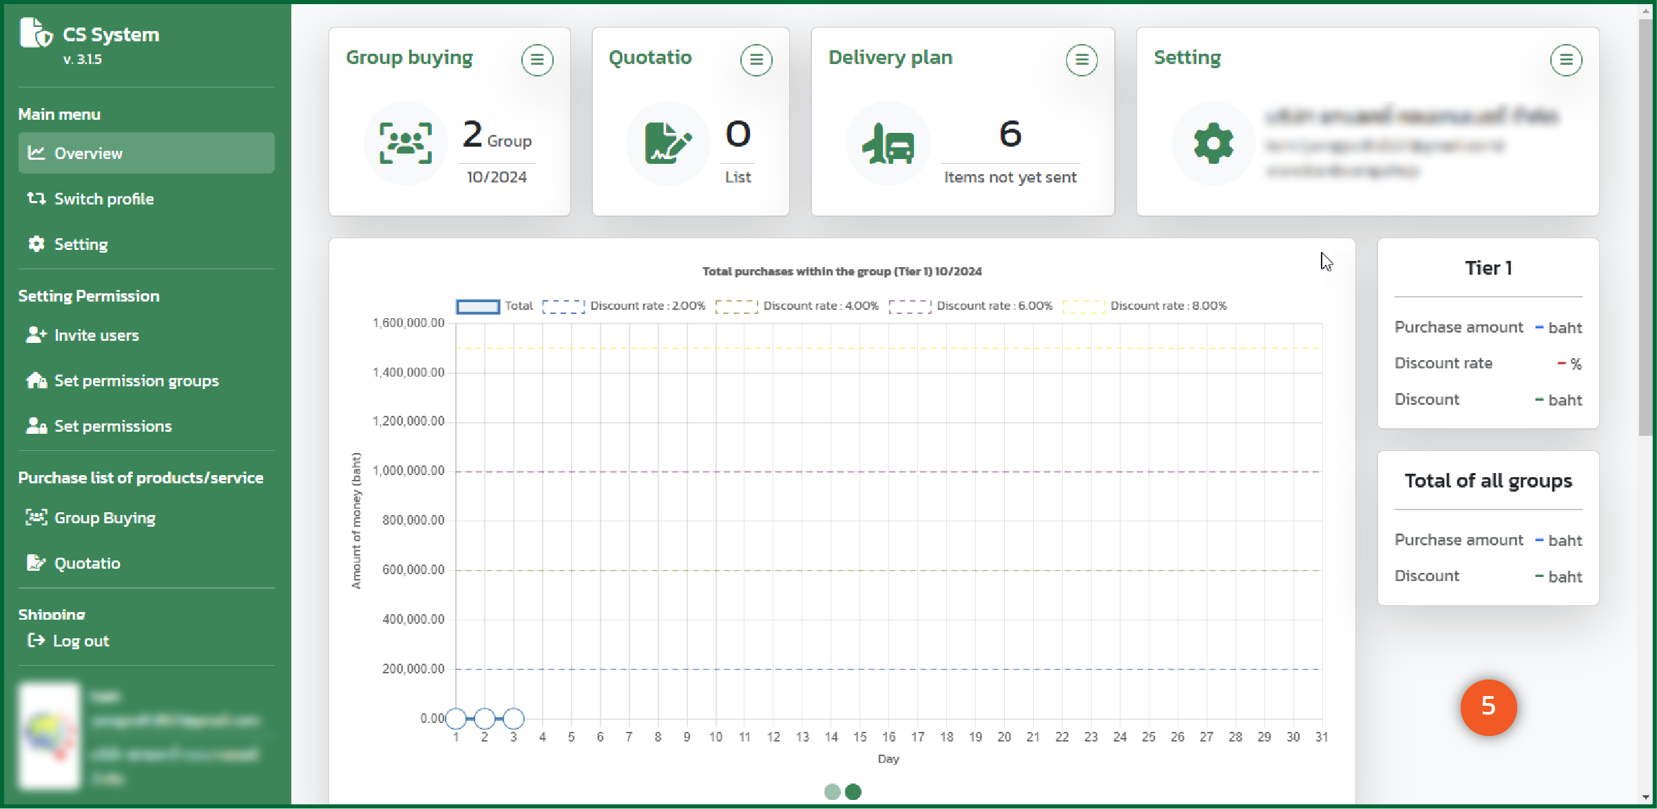Viewport: 1657px width, 809px height.
Task: Toggle Discount rate 2.00% legend item
Action: pyautogui.click(x=623, y=306)
